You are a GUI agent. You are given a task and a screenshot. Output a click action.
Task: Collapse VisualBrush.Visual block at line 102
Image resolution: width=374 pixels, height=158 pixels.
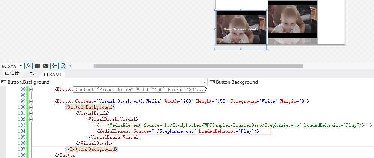pyautogui.click(x=31, y=119)
